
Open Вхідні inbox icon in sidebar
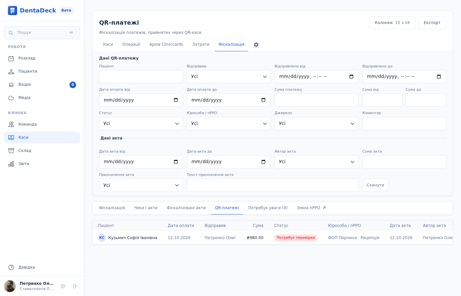coord(11,85)
